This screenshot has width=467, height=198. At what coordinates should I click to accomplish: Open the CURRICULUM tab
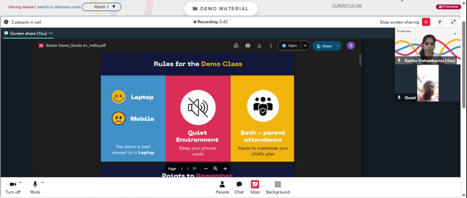point(347,6)
